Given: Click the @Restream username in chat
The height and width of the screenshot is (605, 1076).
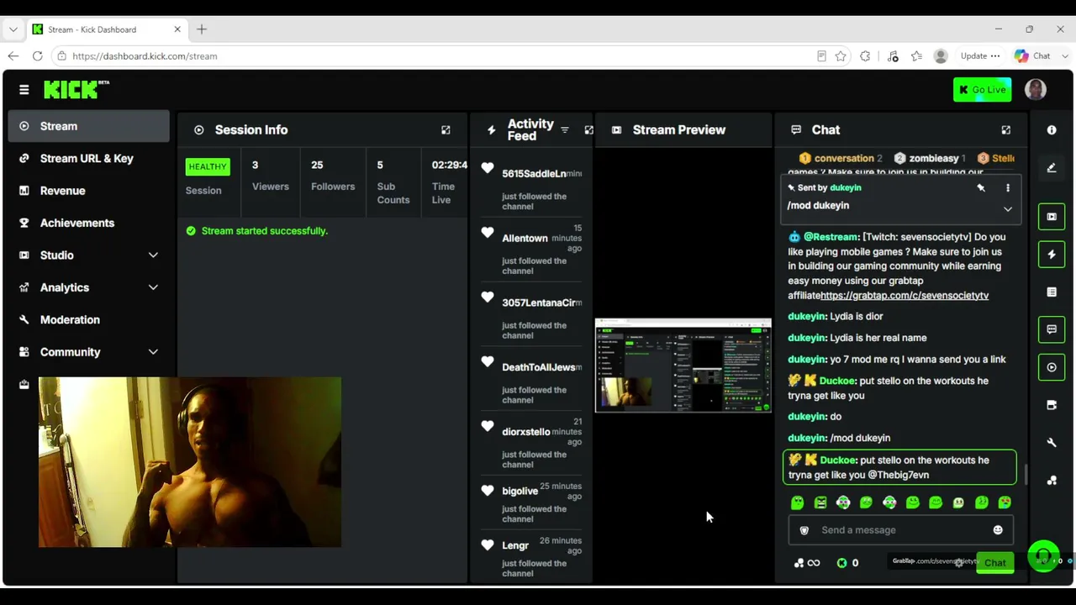Looking at the screenshot, I should point(831,237).
